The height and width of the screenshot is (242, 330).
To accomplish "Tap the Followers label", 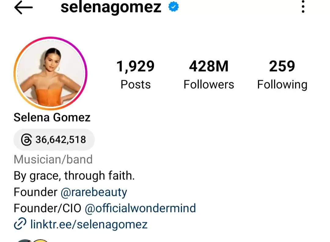I will (x=209, y=85).
